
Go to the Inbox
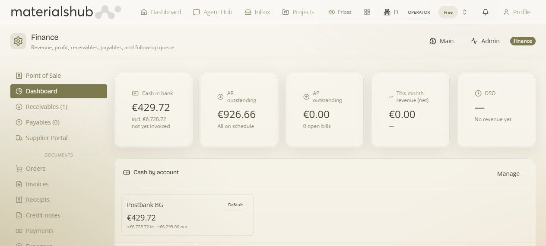[257, 12]
